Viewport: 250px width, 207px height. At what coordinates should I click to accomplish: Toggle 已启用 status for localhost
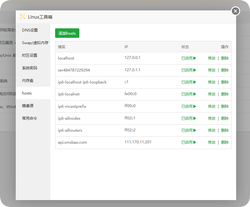point(189,58)
